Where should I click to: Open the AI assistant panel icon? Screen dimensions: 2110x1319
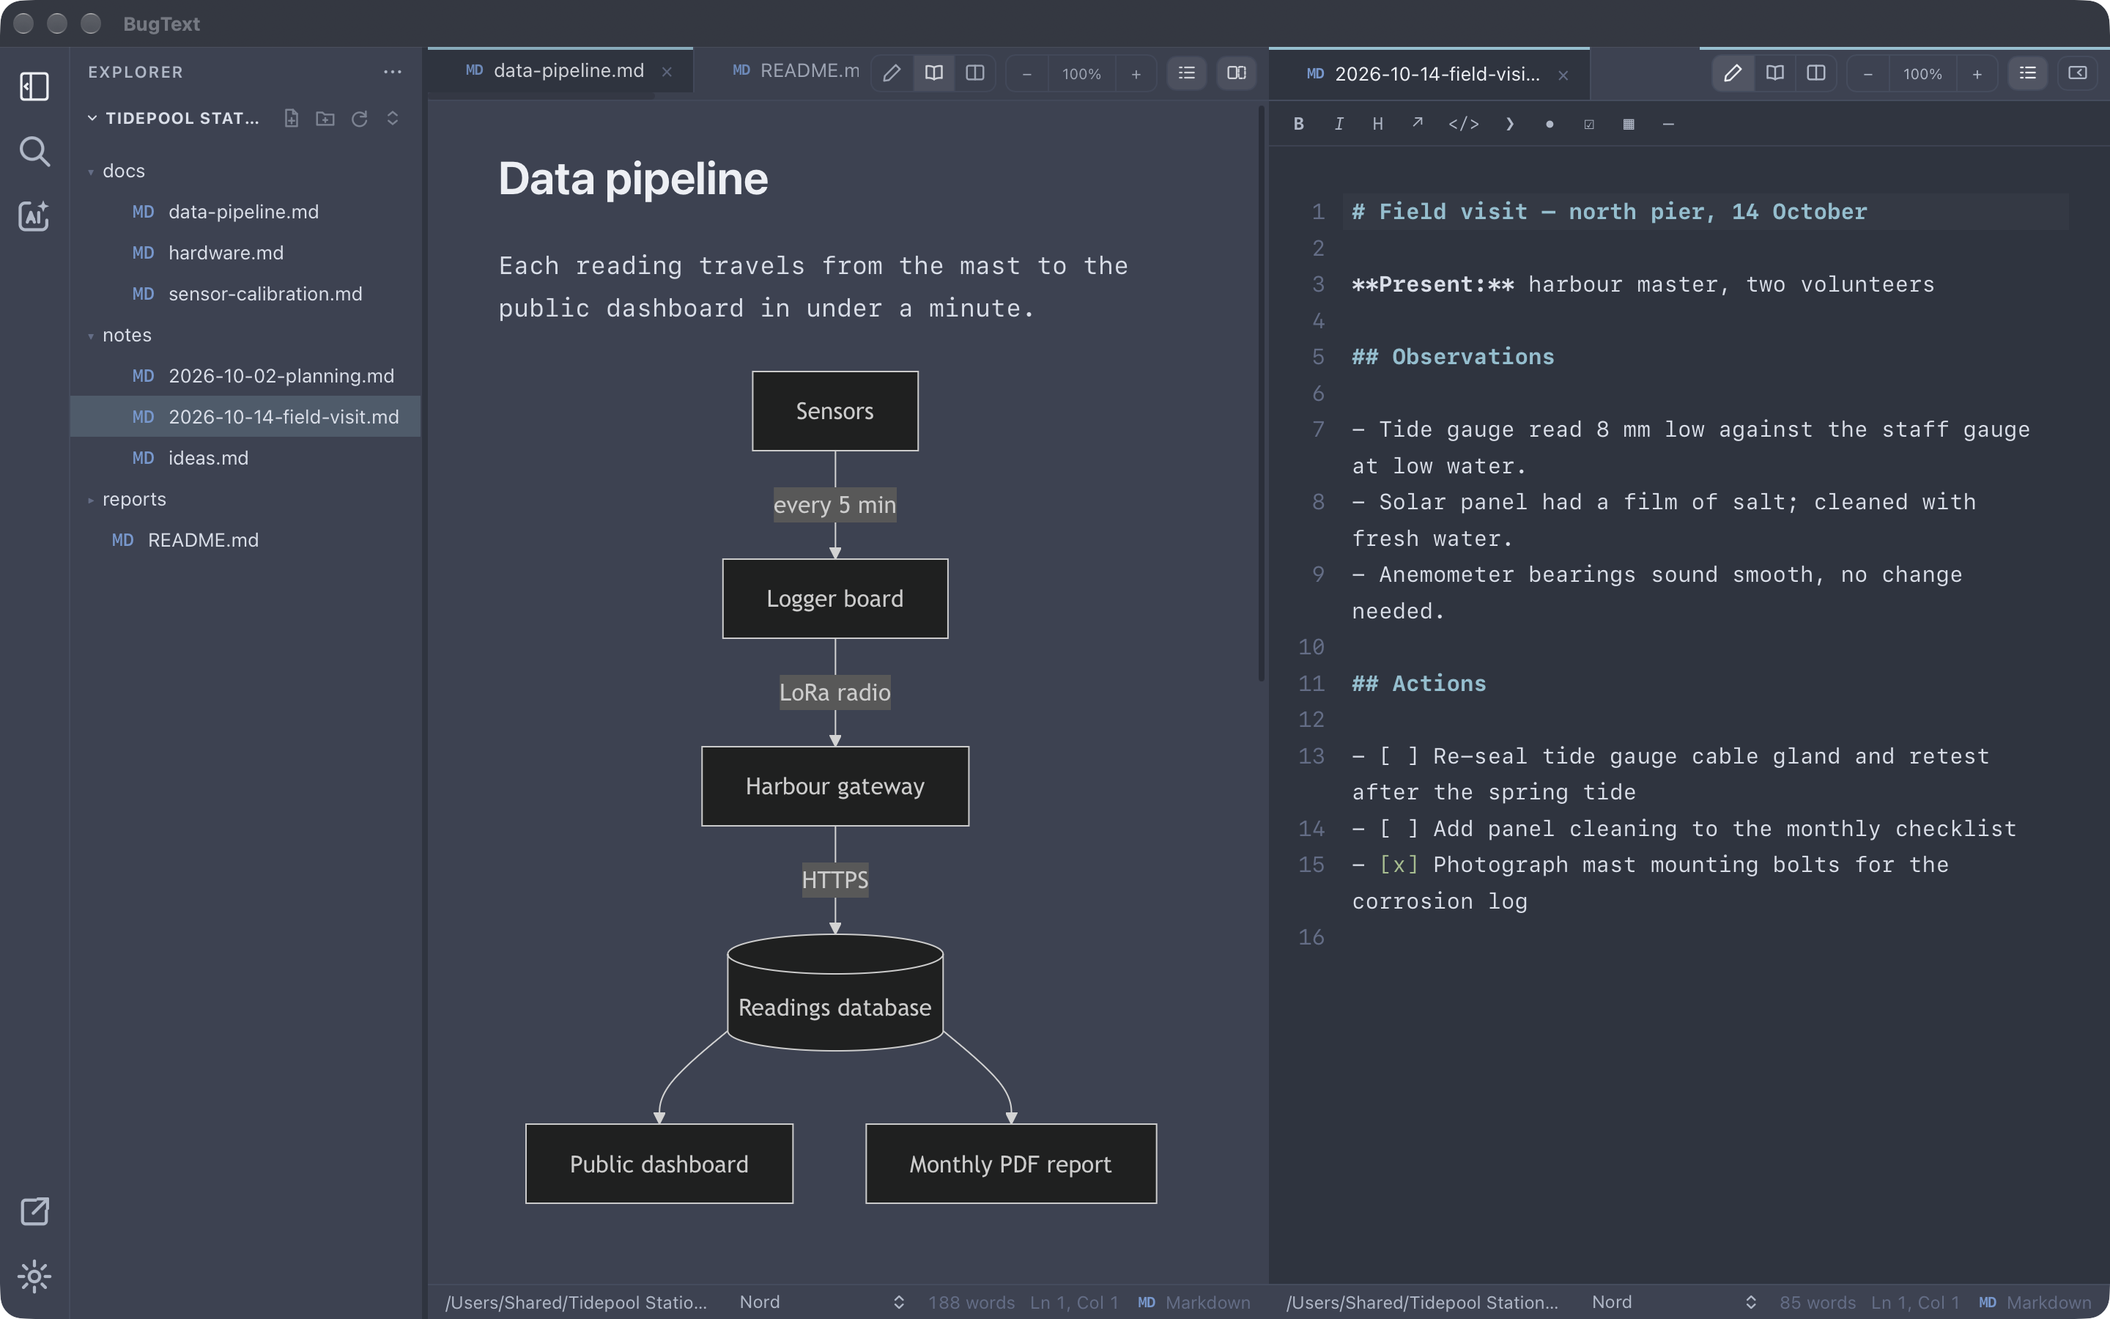point(34,215)
